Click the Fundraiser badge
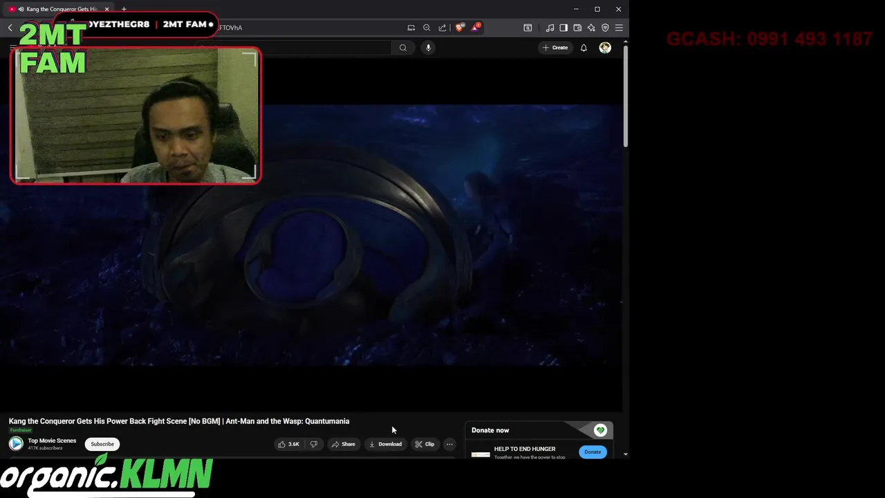This screenshot has height=498, width=885. [20, 430]
